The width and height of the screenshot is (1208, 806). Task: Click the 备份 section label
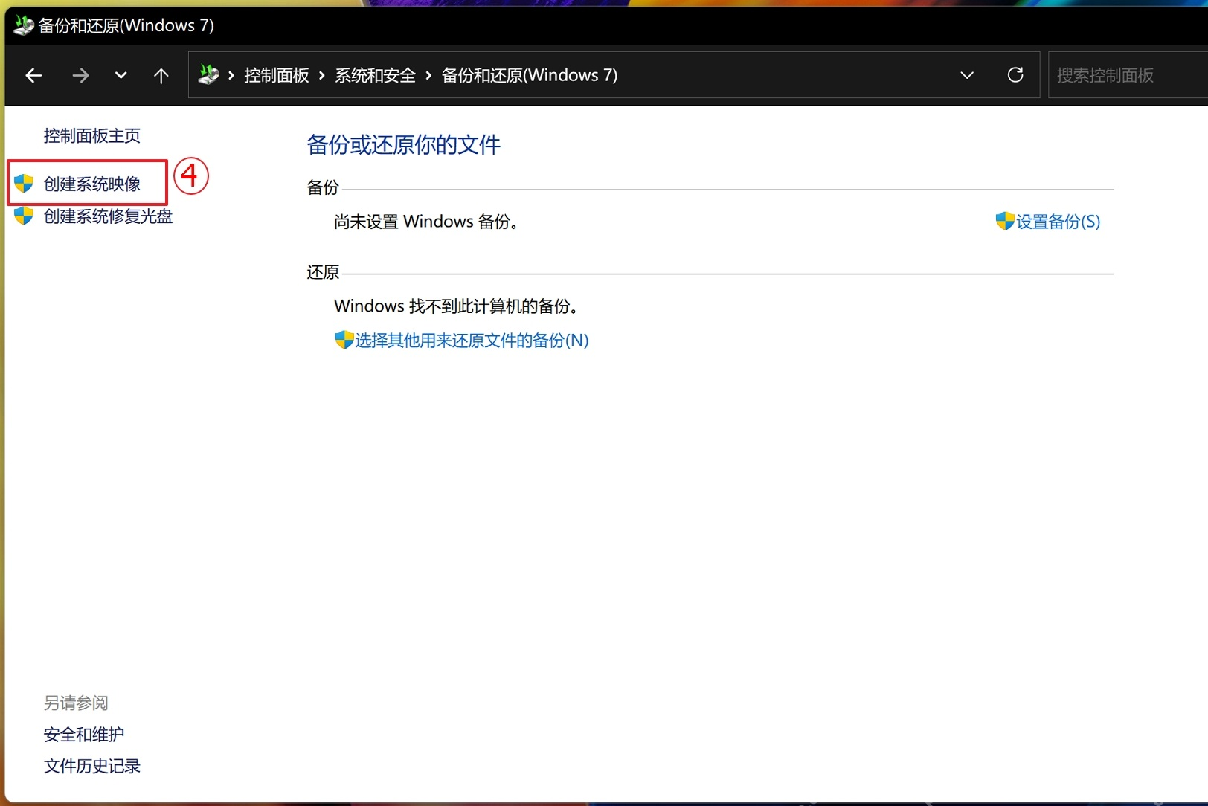coord(323,187)
